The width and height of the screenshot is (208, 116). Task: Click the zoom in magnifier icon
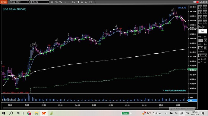[61, 2]
